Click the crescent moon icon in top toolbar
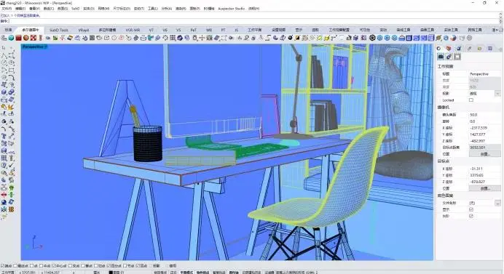Screen dimensions: 504x274 coord(275,38)
